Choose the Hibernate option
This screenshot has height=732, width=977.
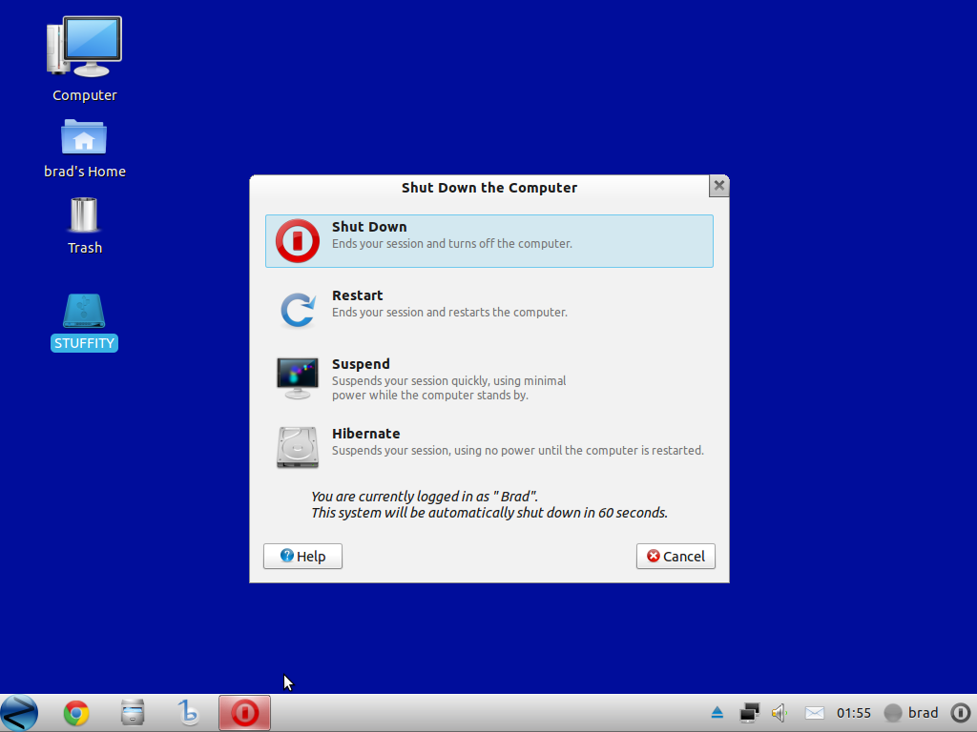pyautogui.click(x=489, y=447)
